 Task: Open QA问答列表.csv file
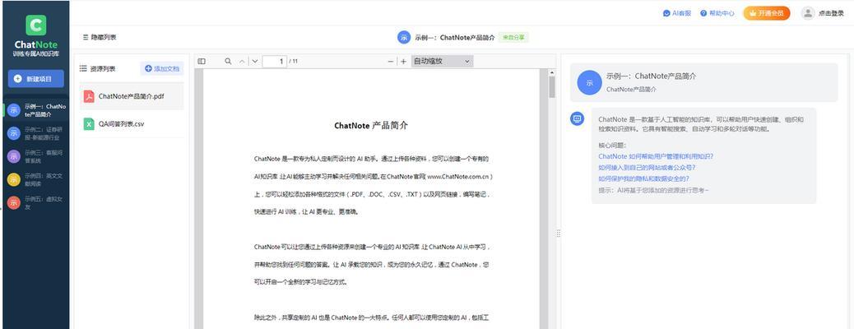point(132,123)
